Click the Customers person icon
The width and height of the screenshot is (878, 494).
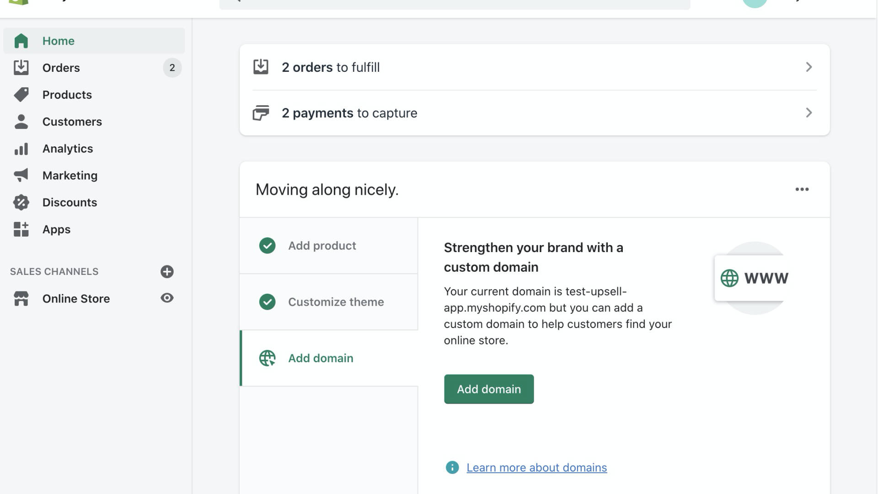point(21,122)
